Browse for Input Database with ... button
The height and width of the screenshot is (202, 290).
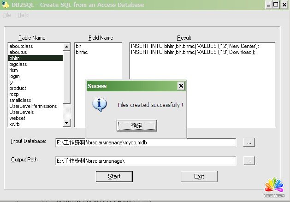coord(249,143)
